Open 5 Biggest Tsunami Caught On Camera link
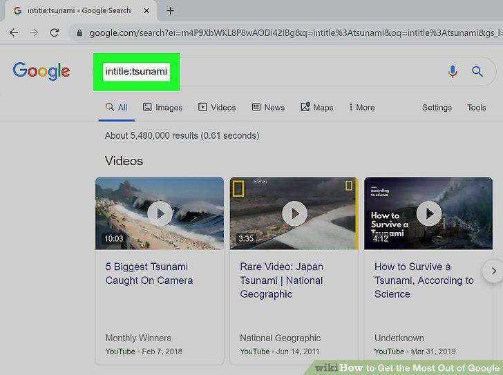The image size is (503, 375). click(149, 273)
